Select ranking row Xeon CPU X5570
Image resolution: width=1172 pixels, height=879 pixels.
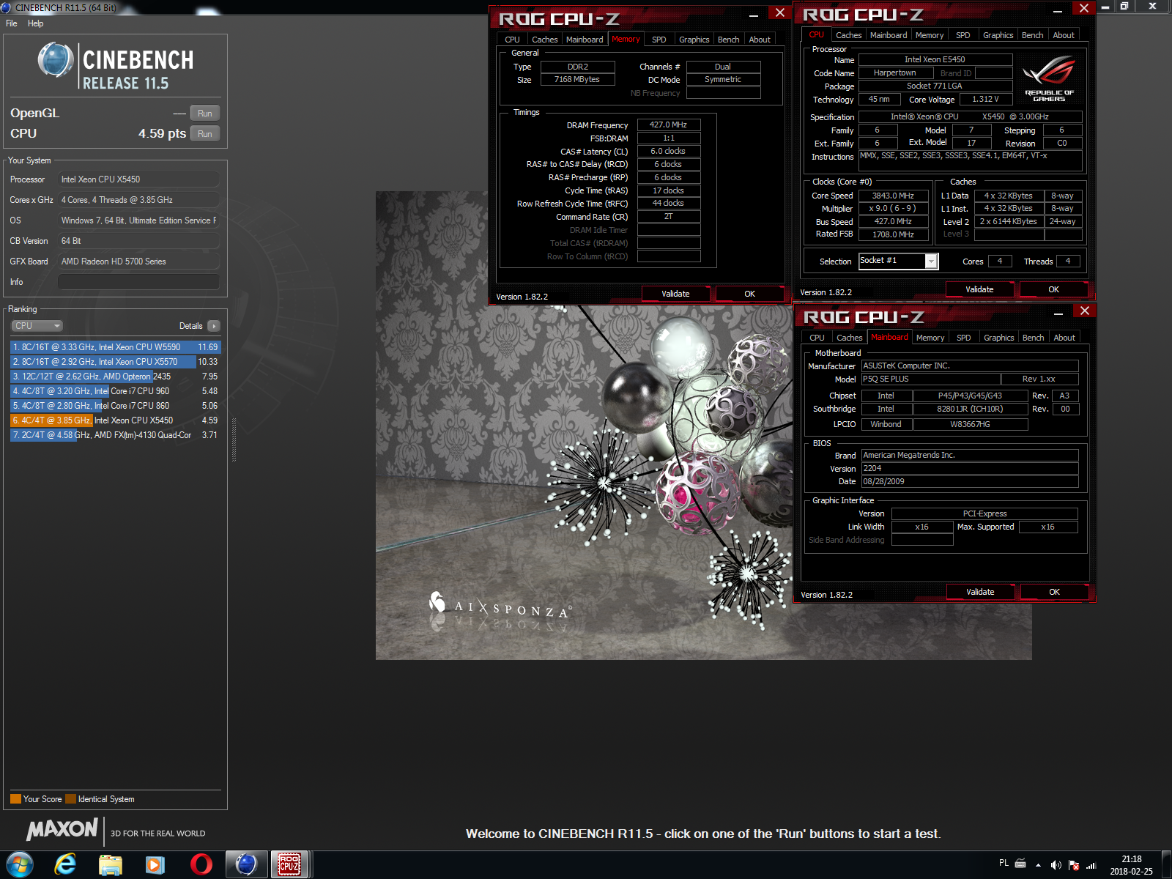click(115, 362)
